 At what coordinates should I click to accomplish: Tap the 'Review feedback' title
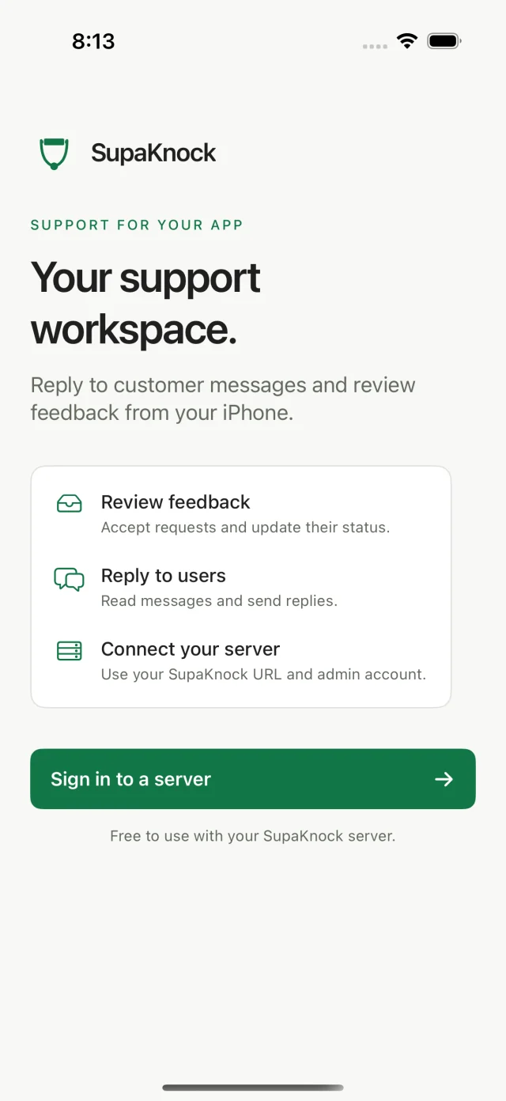(x=176, y=502)
